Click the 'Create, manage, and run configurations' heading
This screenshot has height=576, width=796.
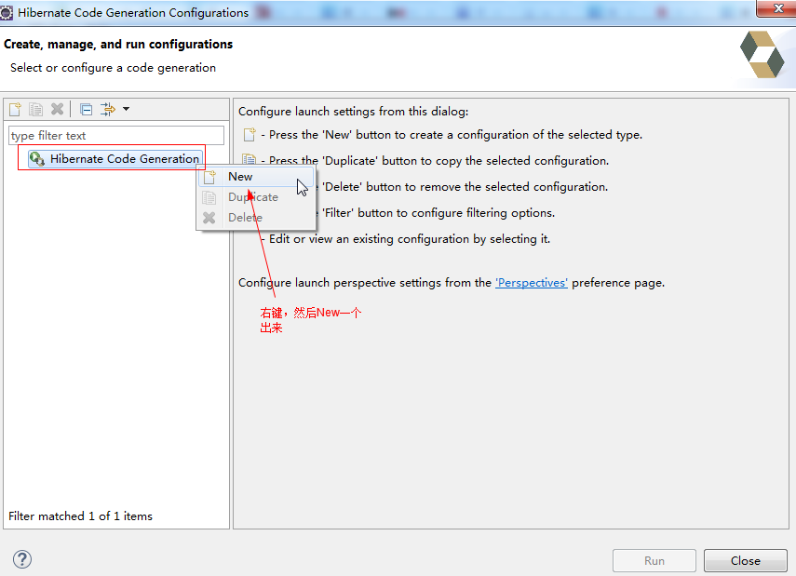[118, 44]
